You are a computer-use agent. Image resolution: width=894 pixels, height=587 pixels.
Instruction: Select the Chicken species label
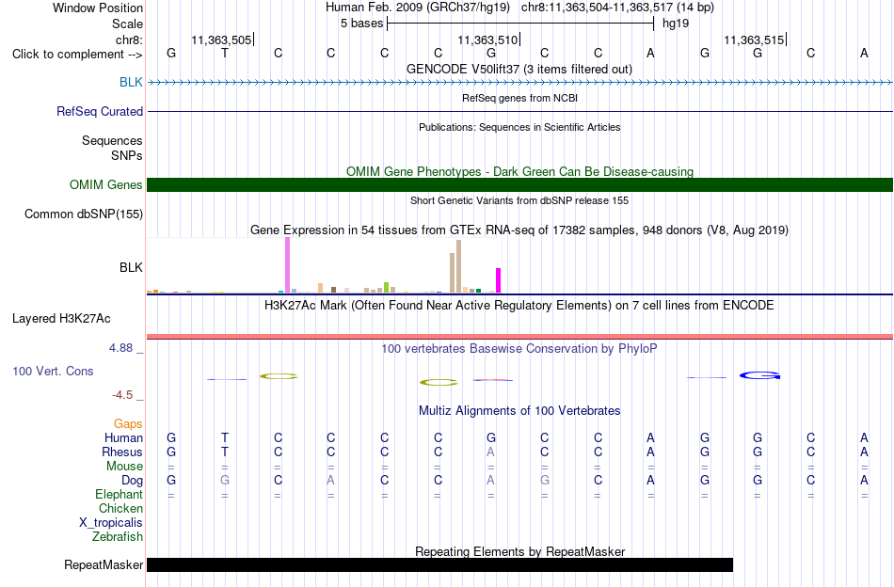[x=120, y=508]
